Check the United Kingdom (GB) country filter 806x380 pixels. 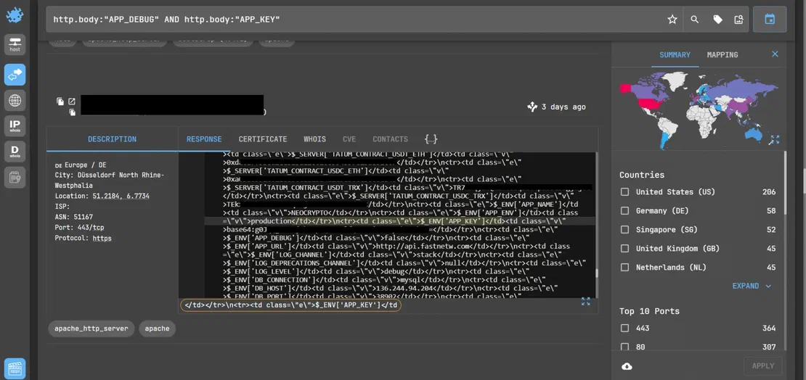624,249
